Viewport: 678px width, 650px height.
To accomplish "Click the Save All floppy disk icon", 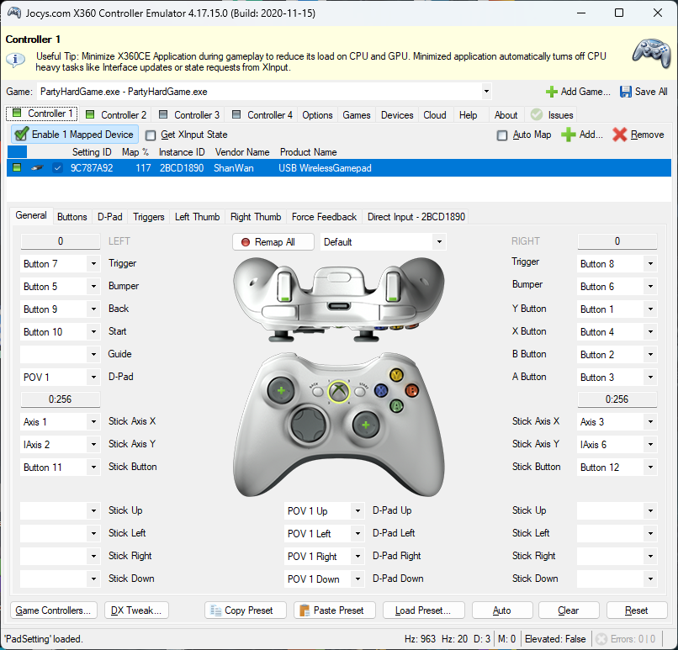I will 625,92.
